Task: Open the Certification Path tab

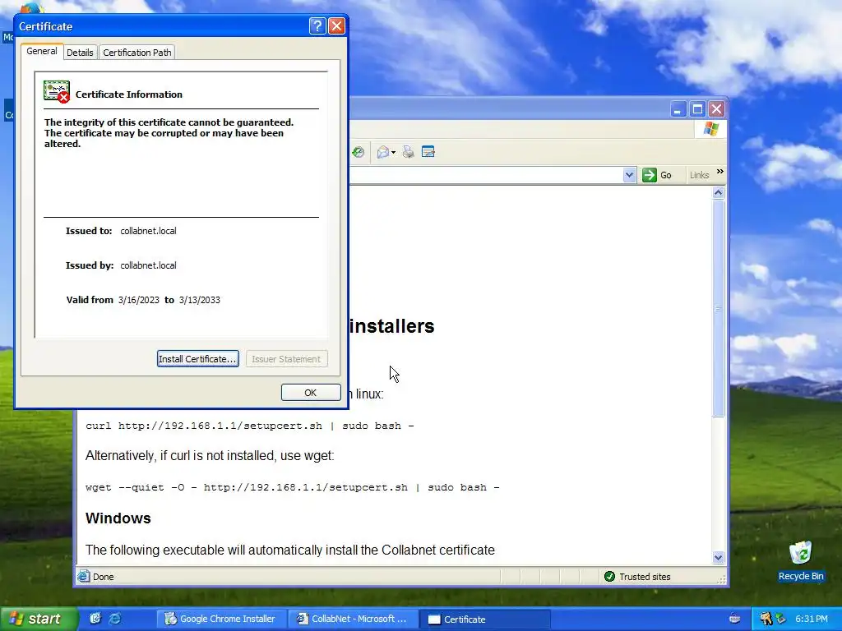Action: (x=137, y=53)
